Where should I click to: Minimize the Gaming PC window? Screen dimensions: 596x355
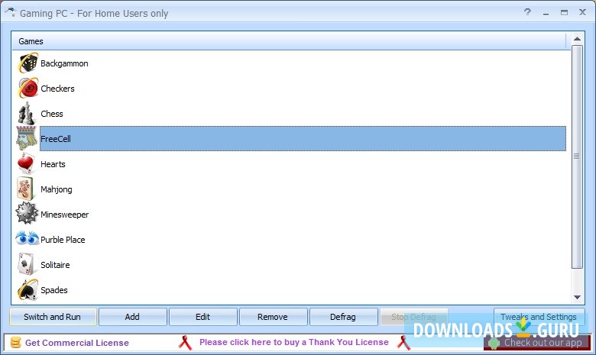click(x=546, y=13)
